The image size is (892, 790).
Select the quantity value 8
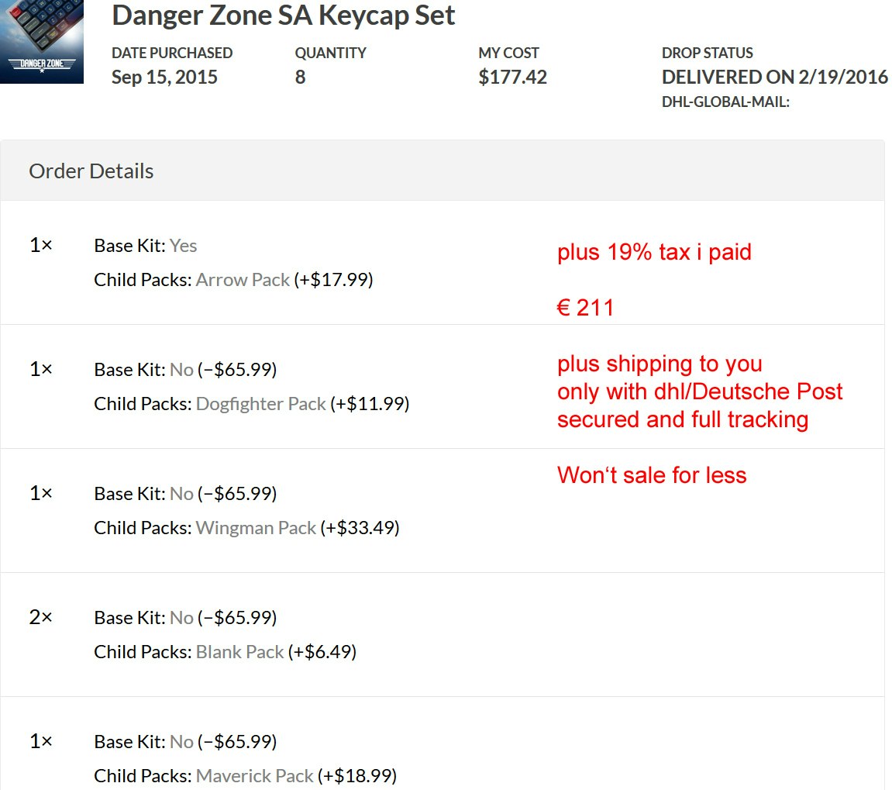pos(300,78)
